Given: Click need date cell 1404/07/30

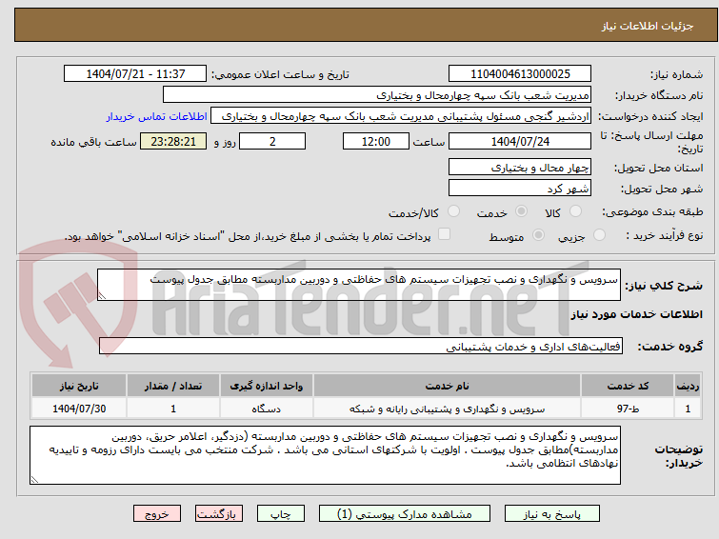Looking at the screenshot, I should point(79,409).
